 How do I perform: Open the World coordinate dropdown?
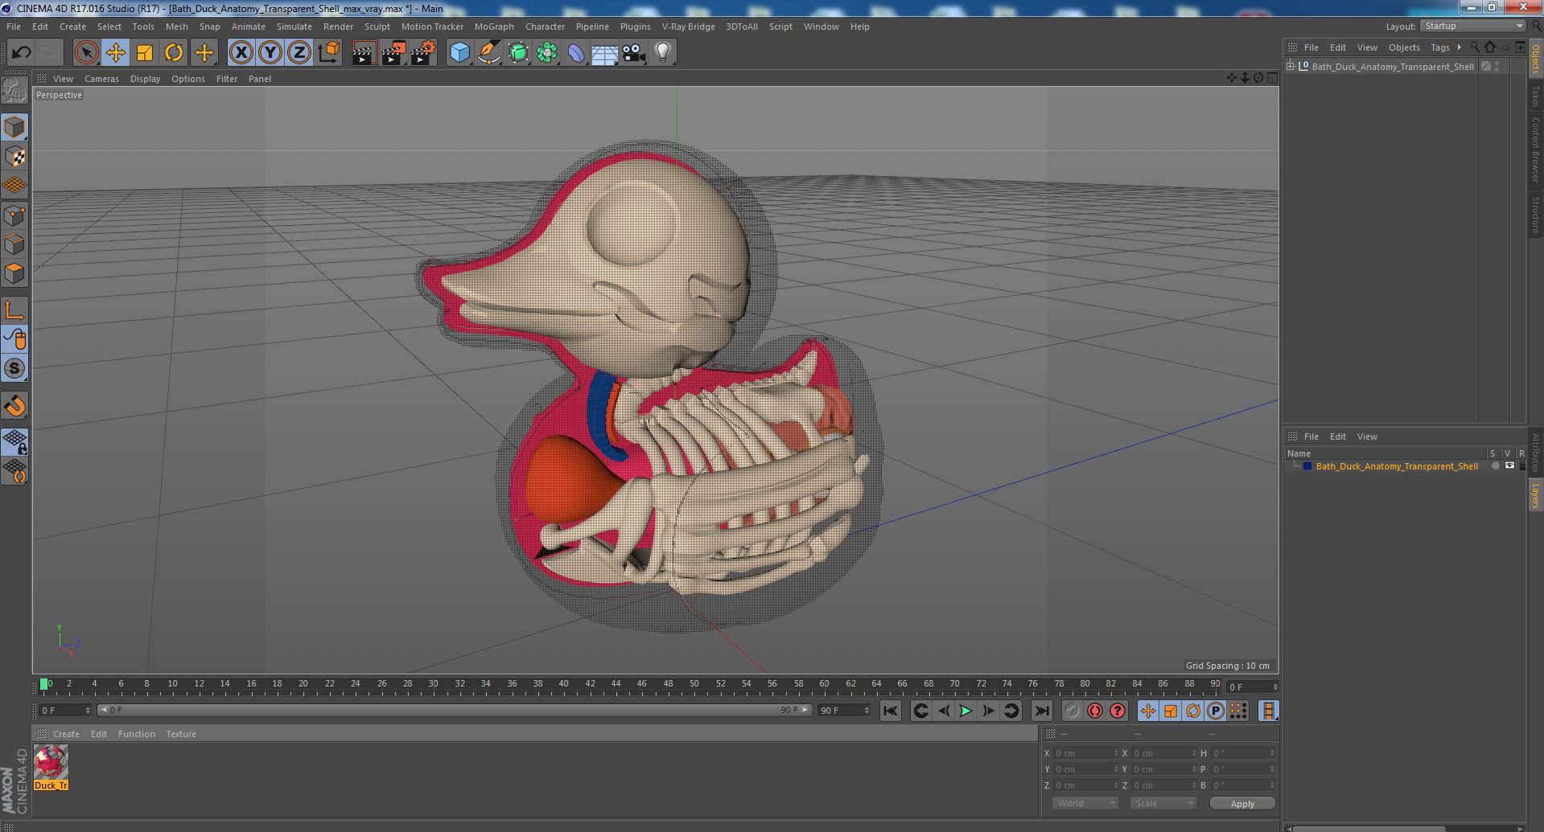pyautogui.click(x=1085, y=803)
